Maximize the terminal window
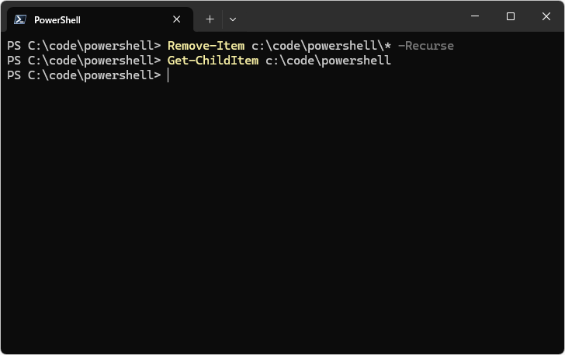Image resolution: width=565 pixels, height=355 pixels. click(511, 16)
